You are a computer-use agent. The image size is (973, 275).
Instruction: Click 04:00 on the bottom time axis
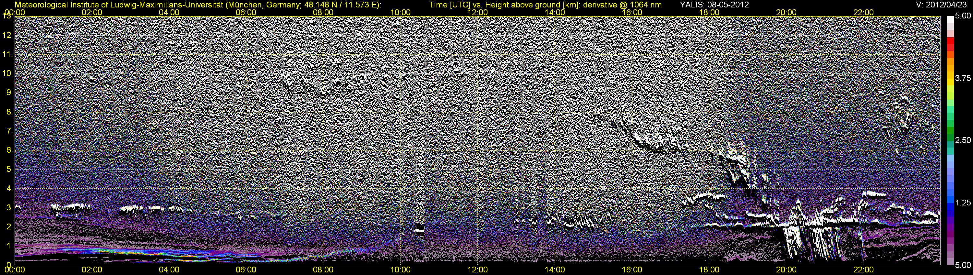pos(169,270)
